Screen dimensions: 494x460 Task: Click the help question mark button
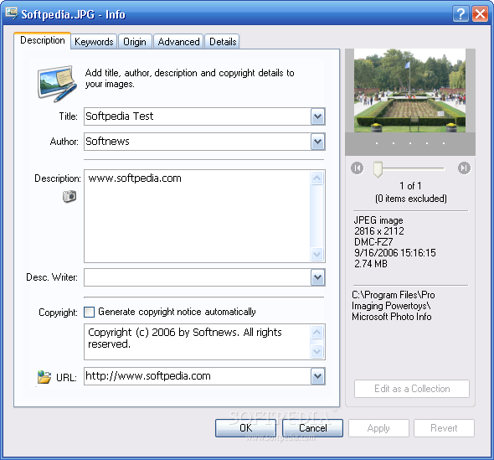461,14
